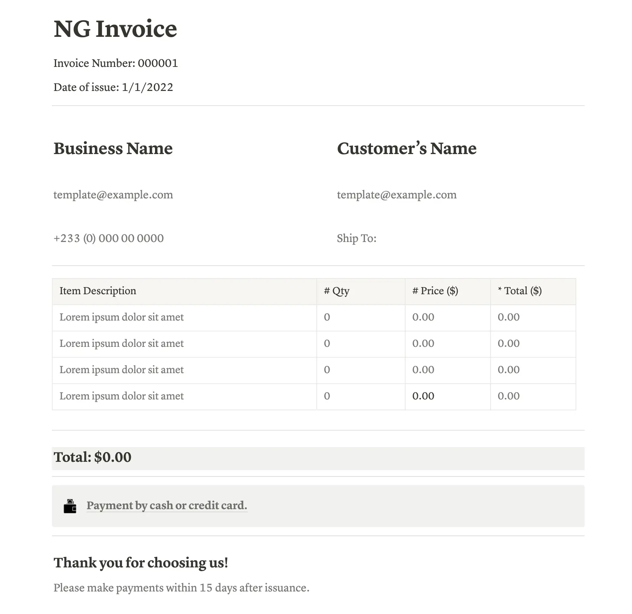The image size is (632, 614).
Task: Select the "Business Name" heading
Action: pyautogui.click(x=113, y=148)
